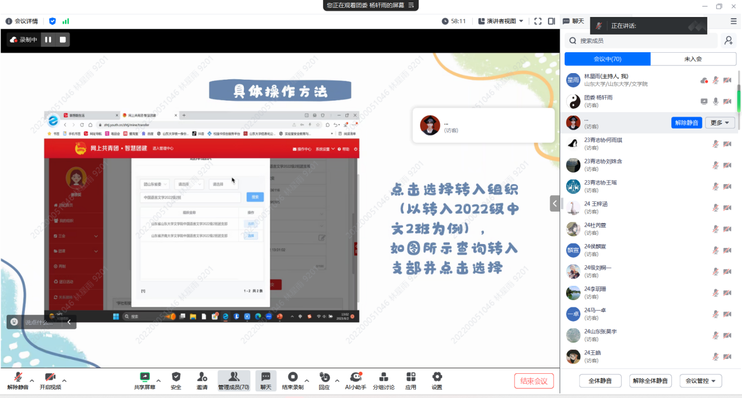Open AI小助手 assistant
Viewport: 742px width, 398px height.
click(x=355, y=380)
